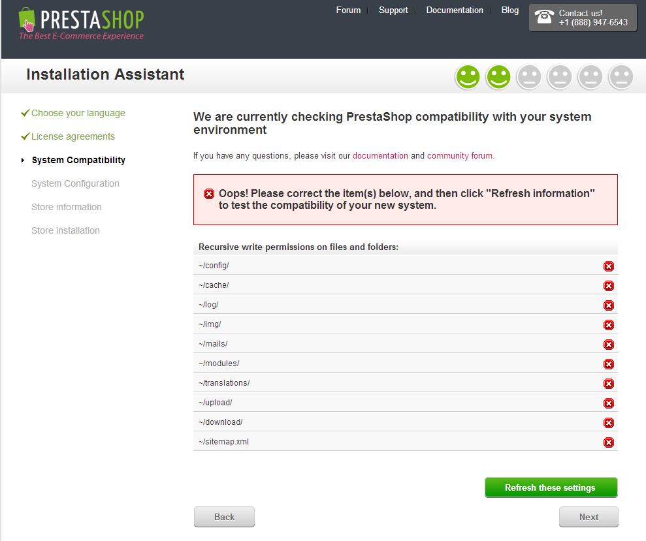
Task: Open the Support link in header
Action: click(x=393, y=10)
